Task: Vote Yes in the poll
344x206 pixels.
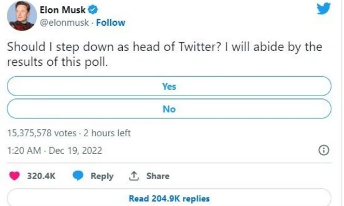Action: click(x=169, y=87)
